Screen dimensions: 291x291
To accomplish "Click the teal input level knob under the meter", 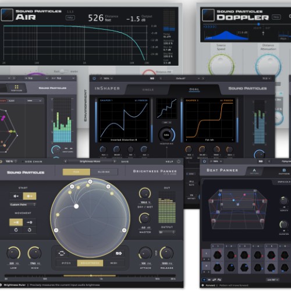I will 56,150.
